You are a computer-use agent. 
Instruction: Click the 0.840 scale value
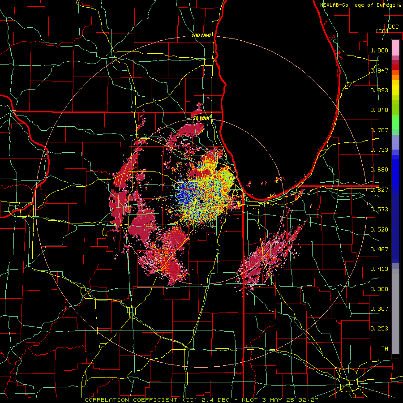point(379,110)
